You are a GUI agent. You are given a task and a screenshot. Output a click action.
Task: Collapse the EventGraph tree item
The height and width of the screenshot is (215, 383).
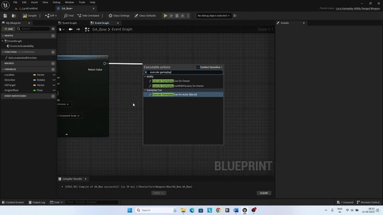coord(2,41)
